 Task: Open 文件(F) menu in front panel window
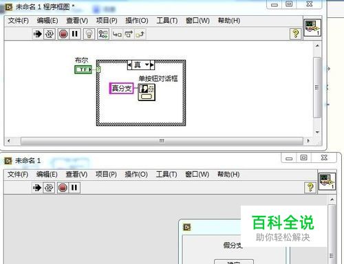pyautogui.click(x=18, y=175)
